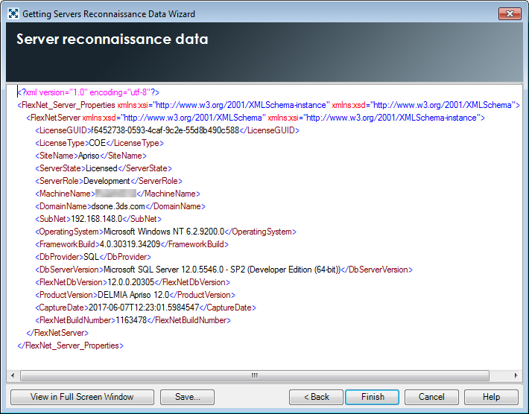This screenshot has height=414, width=529.
Task: Click the FlexNet_Server_Properties opening tag line
Action: tap(268, 105)
